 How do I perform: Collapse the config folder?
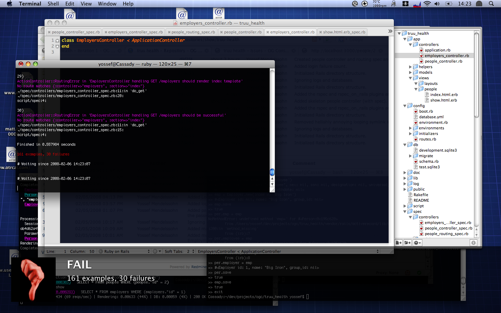405,106
